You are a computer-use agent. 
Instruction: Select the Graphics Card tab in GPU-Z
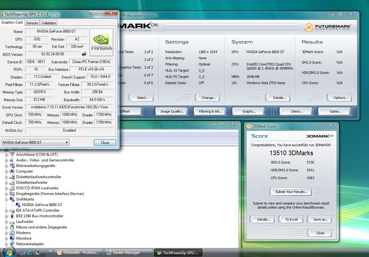point(12,22)
